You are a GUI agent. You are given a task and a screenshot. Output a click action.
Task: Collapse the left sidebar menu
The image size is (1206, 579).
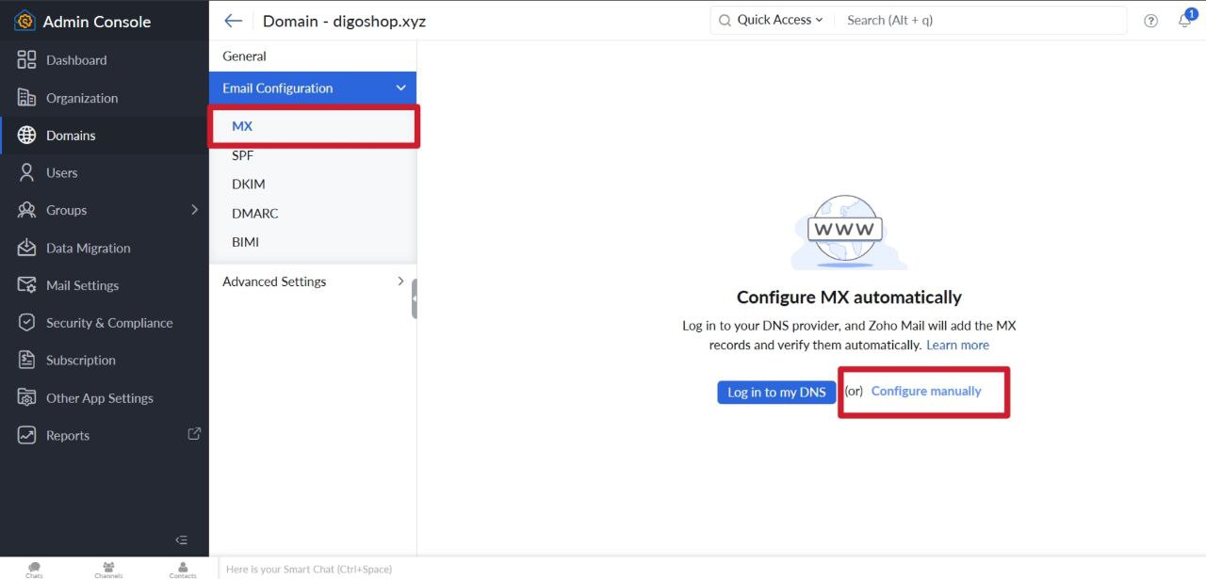[182, 539]
